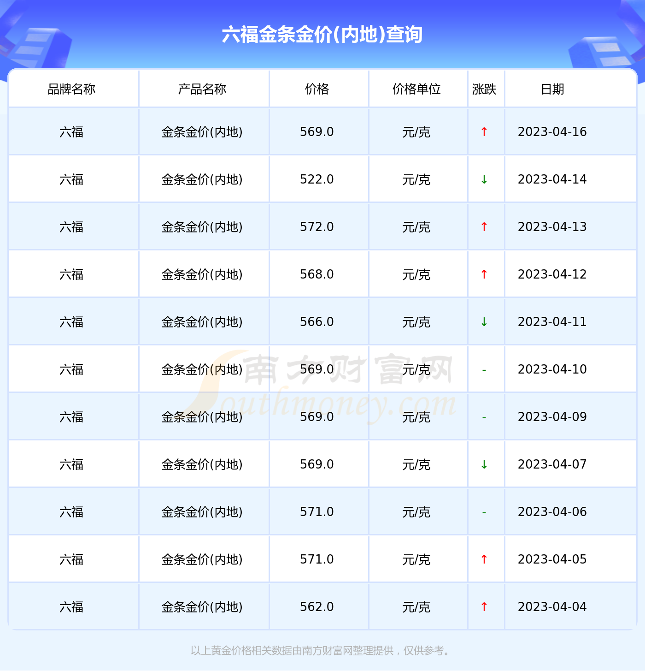Click 元/克 unit in the 2023-04-11 row
Image resolution: width=645 pixels, height=671 pixels.
(416, 322)
